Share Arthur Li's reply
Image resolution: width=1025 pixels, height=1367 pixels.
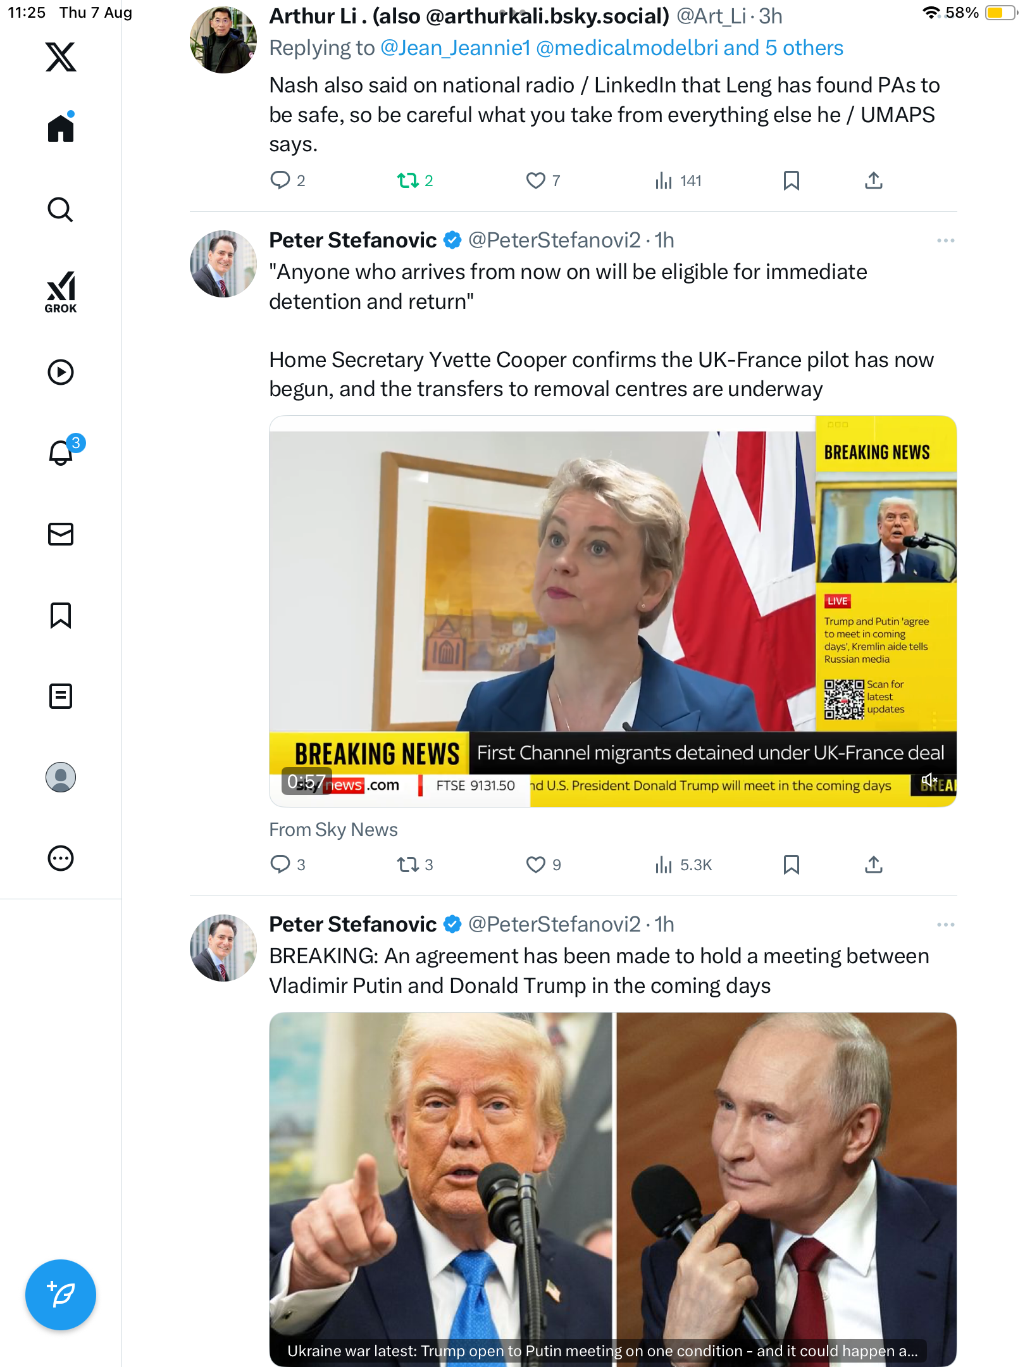(873, 181)
